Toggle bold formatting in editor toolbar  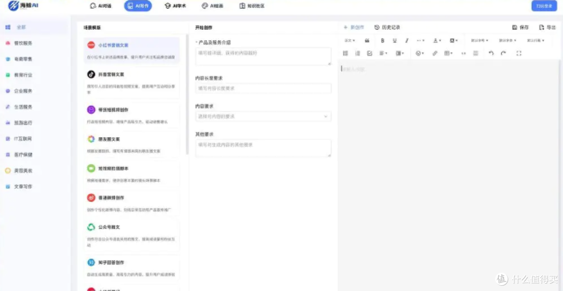pyautogui.click(x=383, y=41)
